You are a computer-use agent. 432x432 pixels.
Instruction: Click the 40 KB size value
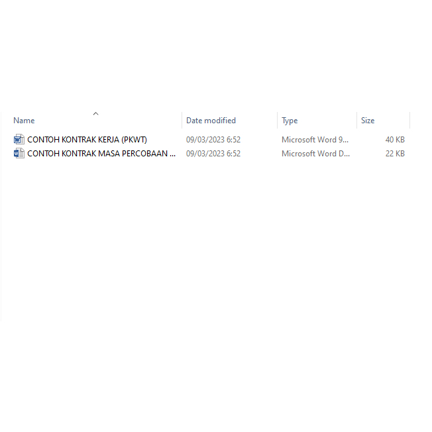[395, 140]
